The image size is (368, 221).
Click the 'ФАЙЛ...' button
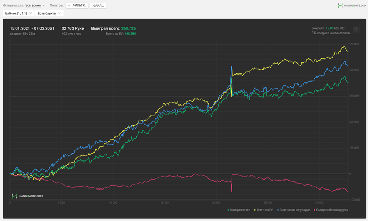coord(98,5)
